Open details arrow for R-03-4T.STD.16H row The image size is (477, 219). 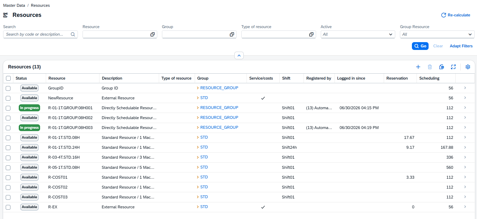[465, 157]
